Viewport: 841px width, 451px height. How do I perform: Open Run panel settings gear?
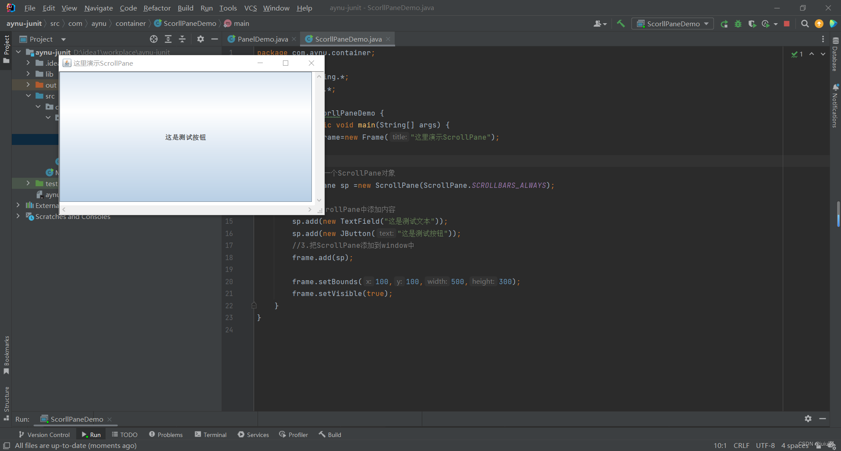tap(808, 419)
